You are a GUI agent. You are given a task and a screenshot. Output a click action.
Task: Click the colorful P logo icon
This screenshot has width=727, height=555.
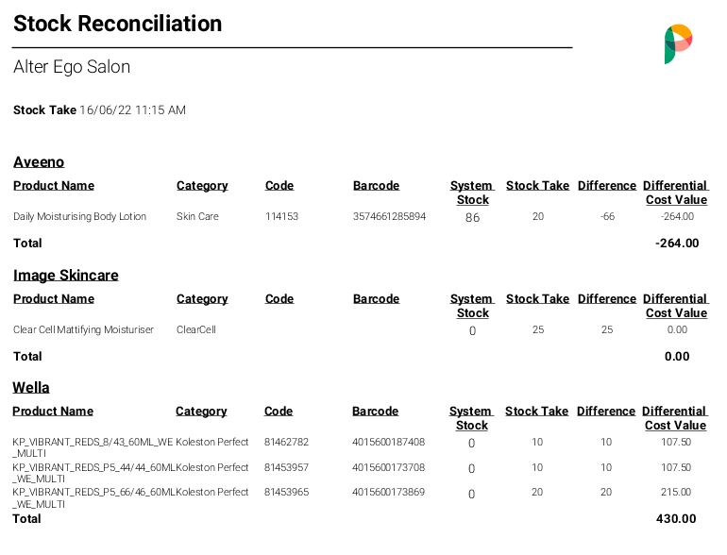(678, 44)
